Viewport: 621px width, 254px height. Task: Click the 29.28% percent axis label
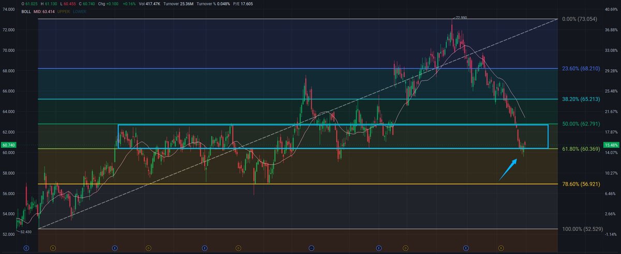pos(611,71)
